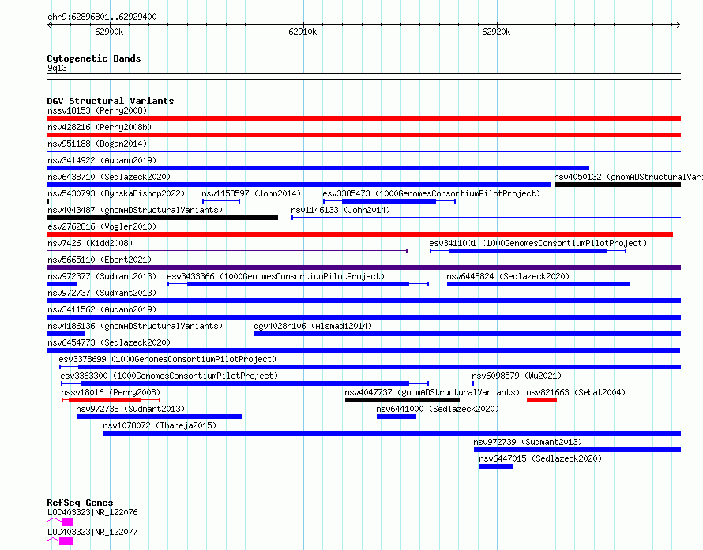Select the 9q13 cytogenetic band label
703x550 pixels.
tap(57, 68)
